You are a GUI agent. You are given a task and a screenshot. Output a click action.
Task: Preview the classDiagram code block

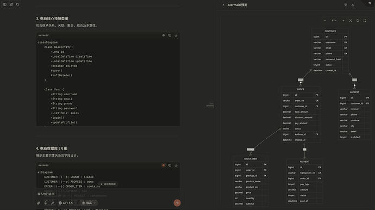tap(164, 35)
